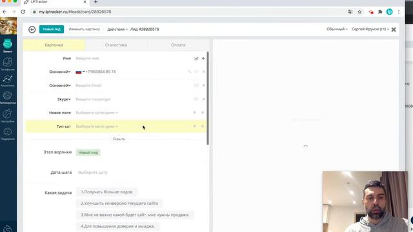Open Автоворонка section in the sidebar
This screenshot has height=232, width=413.
(x=8, y=97)
